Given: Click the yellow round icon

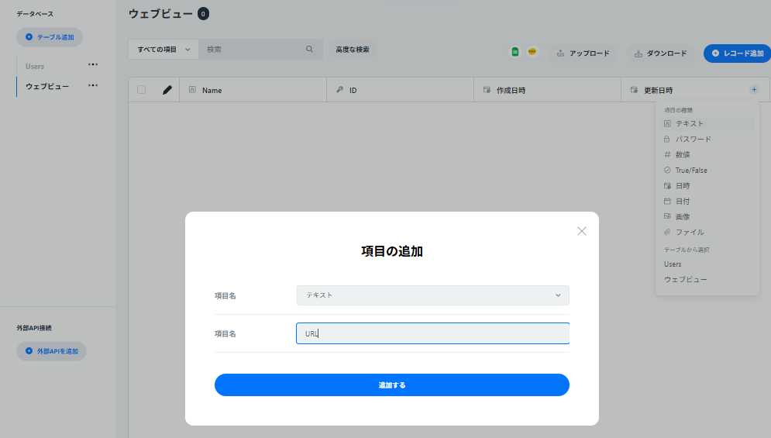Looking at the screenshot, I should tap(532, 52).
